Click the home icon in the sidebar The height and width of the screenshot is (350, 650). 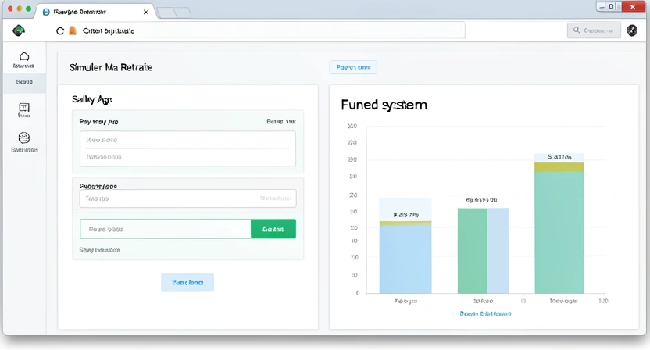[23, 56]
